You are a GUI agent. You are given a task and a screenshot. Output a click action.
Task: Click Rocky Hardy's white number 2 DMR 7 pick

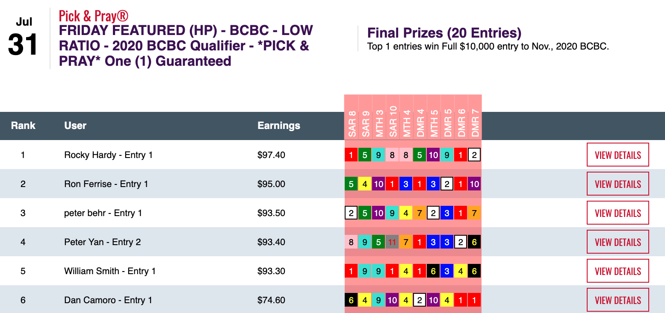tap(474, 155)
